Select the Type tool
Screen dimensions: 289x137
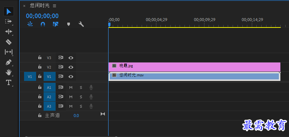pos(9,82)
